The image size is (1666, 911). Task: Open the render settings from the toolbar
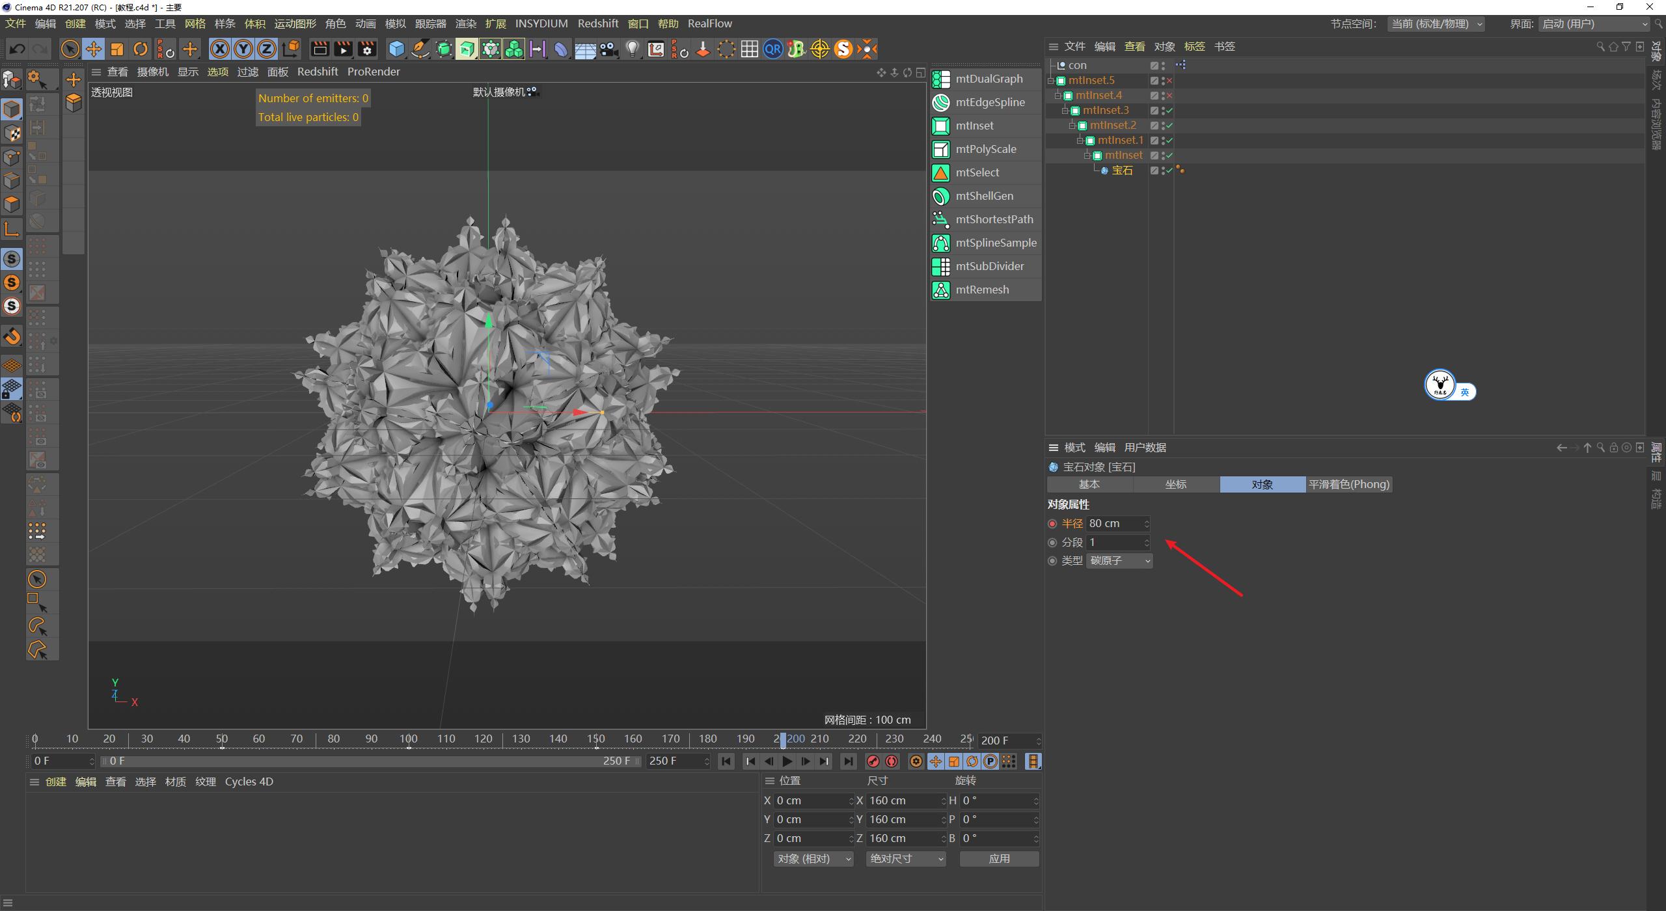click(367, 49)
